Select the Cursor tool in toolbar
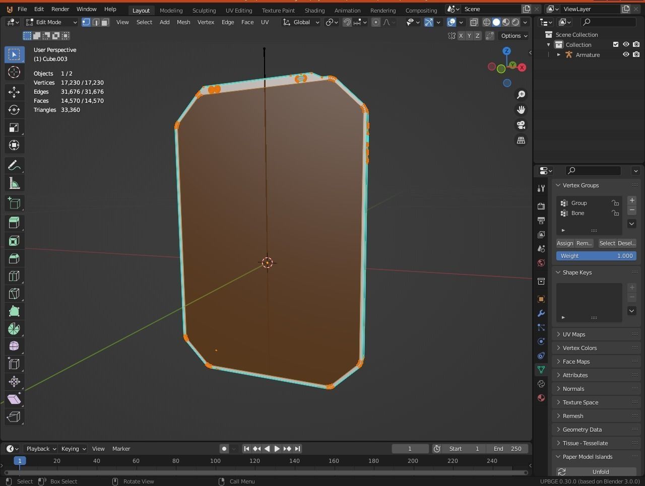Screen dimensions: 645x486 [14, 72]
